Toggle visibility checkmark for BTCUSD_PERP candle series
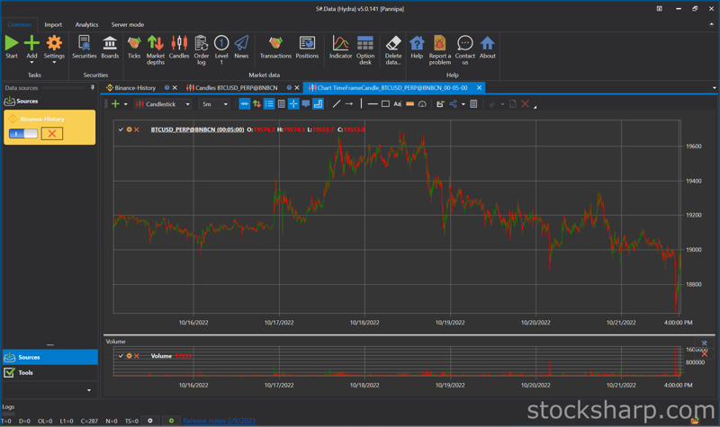This screenshot has width=720, height=427. [x=121, y=129]
